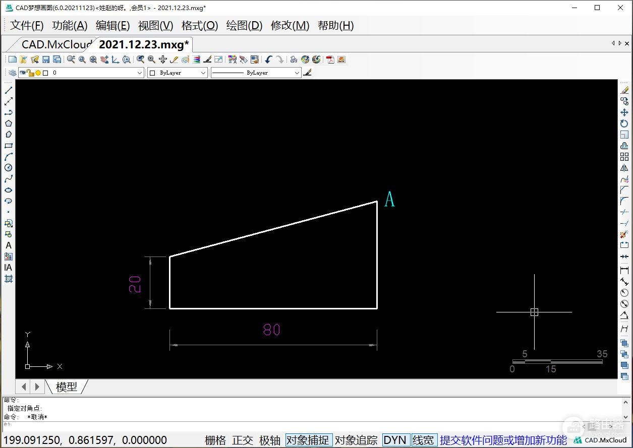Pick the Rectangle tool in left toolbar
This screenshot has width=633, height=448.
[x=9, y=146]
